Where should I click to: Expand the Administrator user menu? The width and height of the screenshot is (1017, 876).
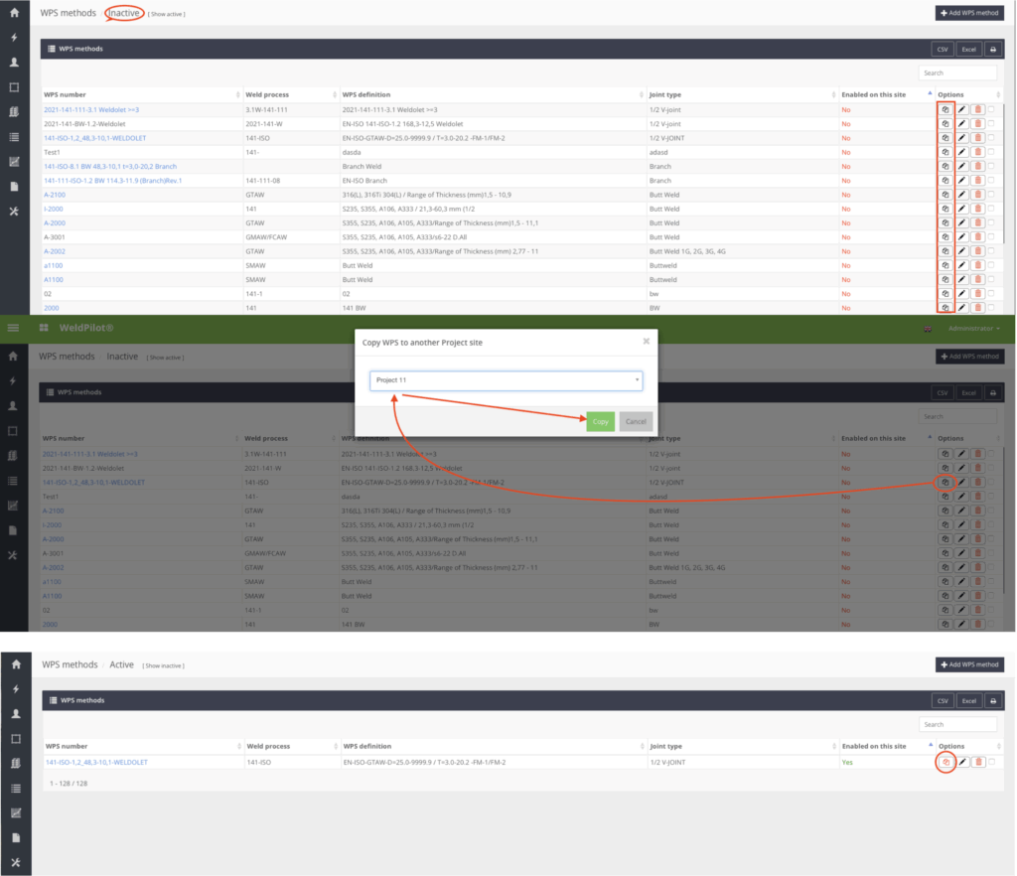tap(974, 328)
